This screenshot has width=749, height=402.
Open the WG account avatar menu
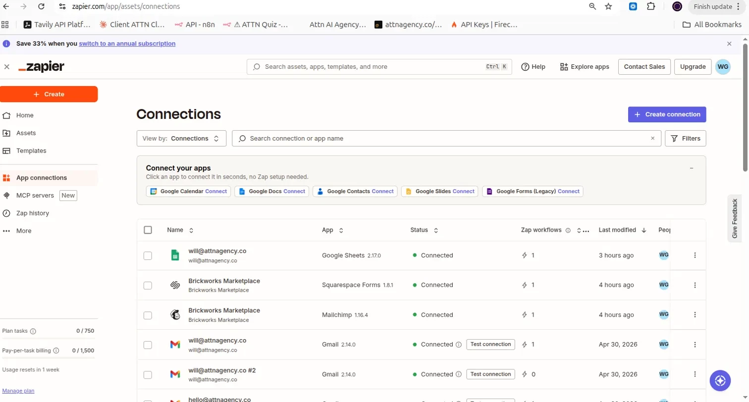point(723,67)
